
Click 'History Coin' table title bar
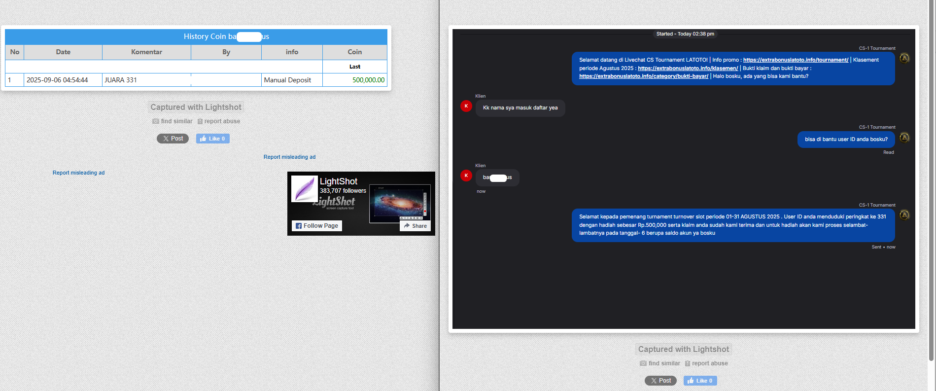(x=196, y=36)
